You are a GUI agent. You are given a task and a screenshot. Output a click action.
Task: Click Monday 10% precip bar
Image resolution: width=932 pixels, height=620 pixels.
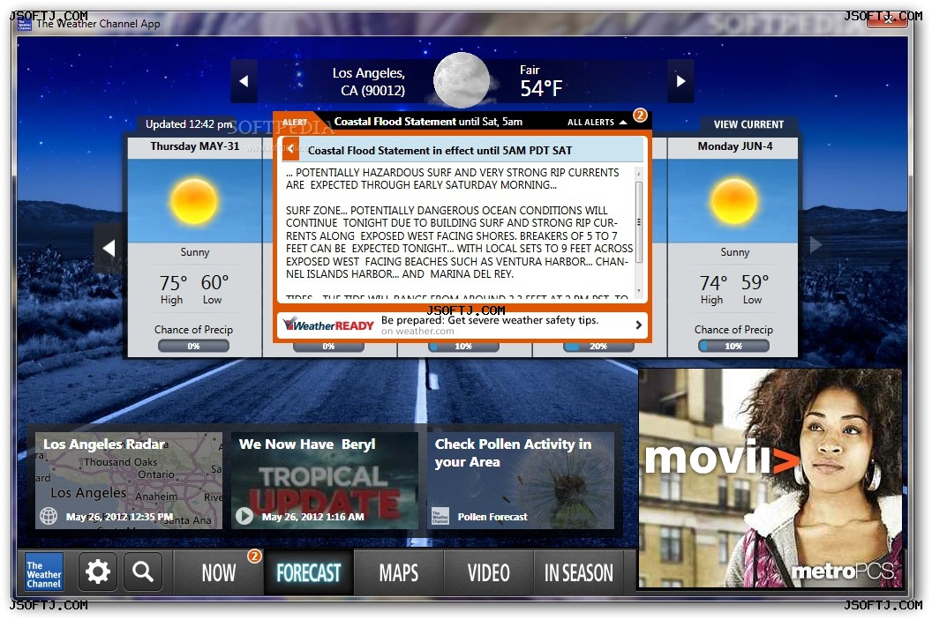[733, 346]
